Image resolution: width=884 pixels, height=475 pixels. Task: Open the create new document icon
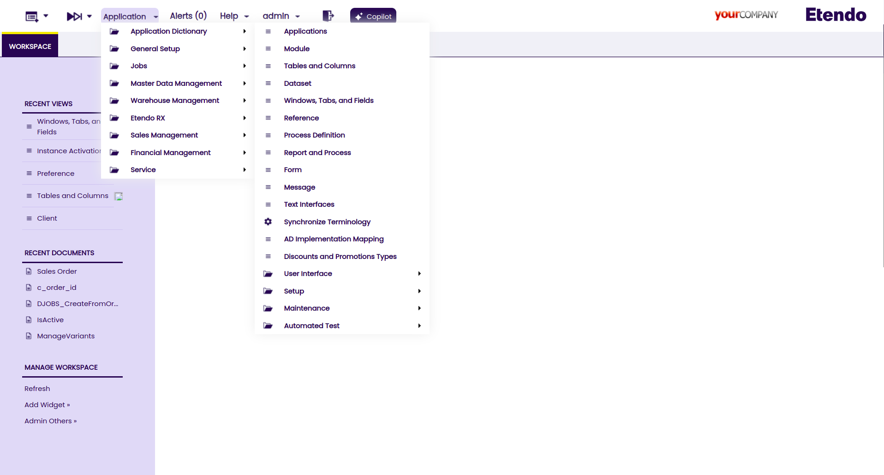click(x=31, y=17)
